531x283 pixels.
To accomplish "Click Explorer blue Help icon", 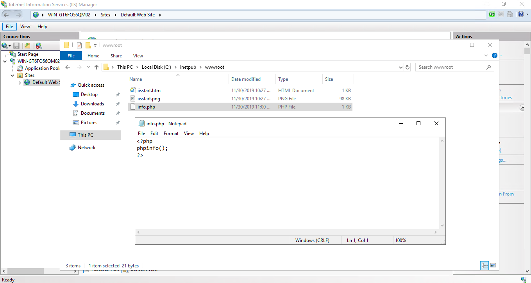I will click(494, 56).
